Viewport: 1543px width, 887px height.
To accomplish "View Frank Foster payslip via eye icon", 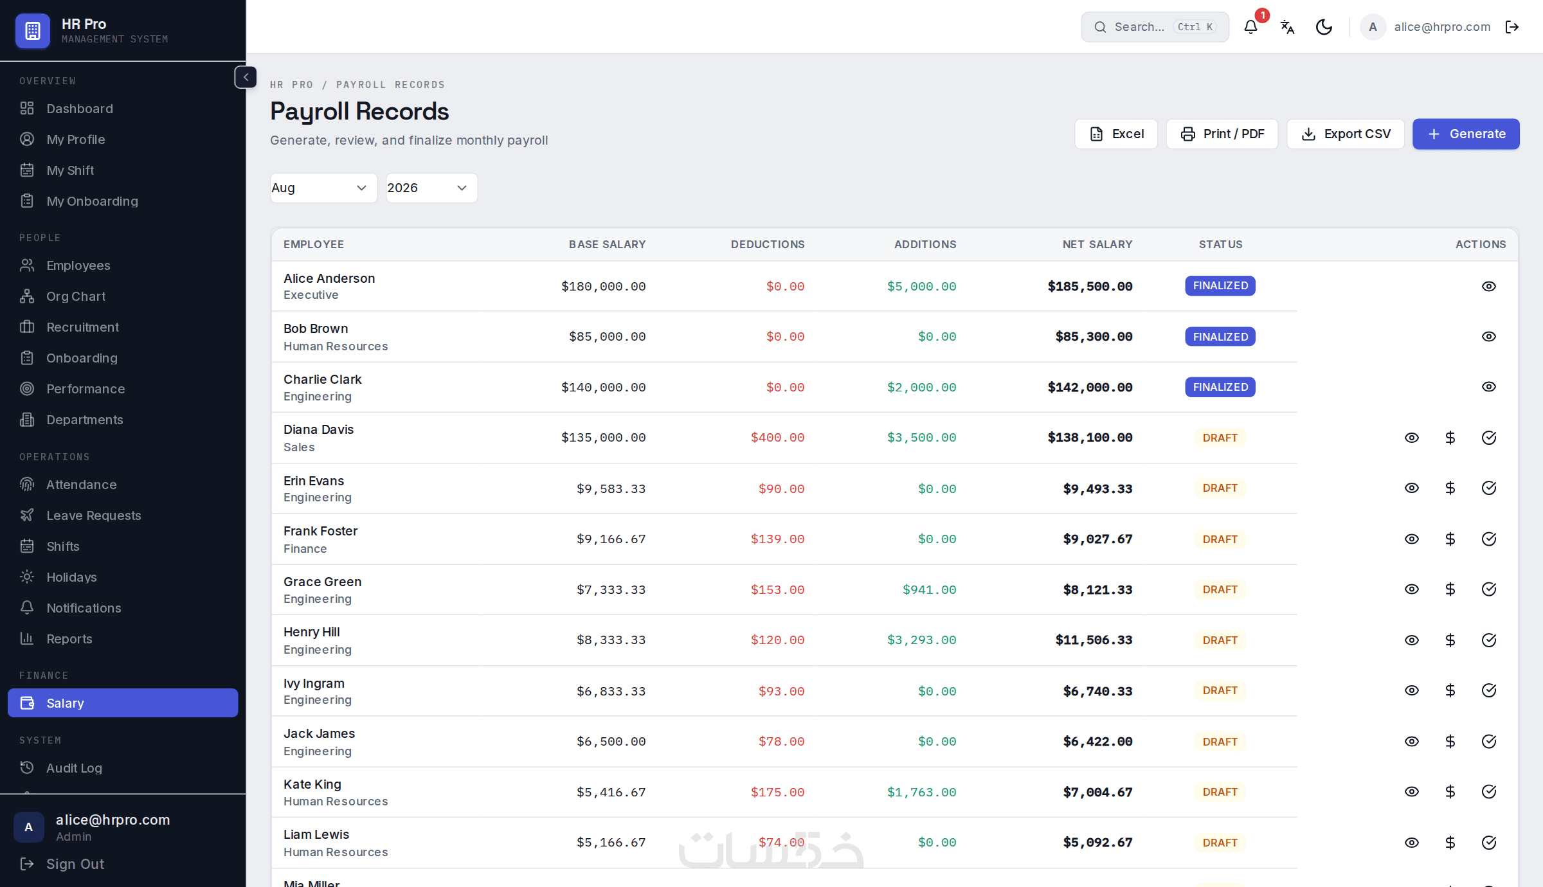I will pos(1412,539).
